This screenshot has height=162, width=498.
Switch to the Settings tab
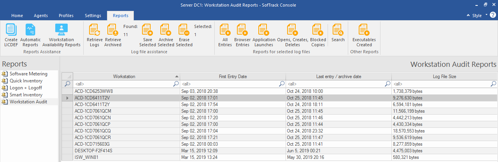click(93, 16)
